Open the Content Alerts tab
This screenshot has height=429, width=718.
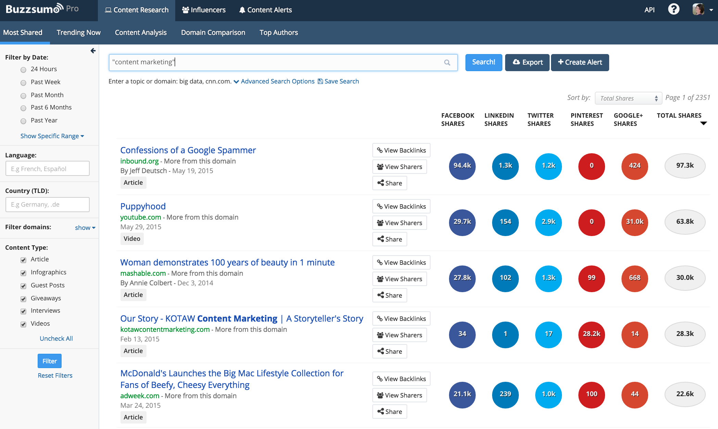(x=266, y=10)
